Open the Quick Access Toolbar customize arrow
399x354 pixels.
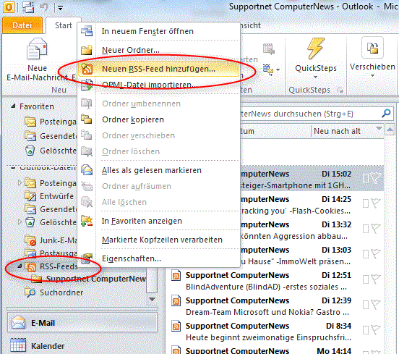coord(60,8)
